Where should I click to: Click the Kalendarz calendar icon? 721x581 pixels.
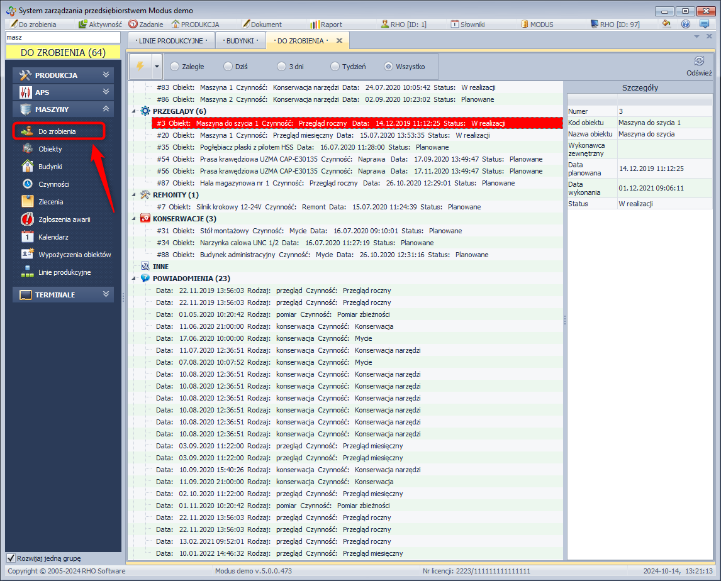point(27,237)
